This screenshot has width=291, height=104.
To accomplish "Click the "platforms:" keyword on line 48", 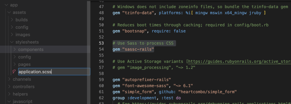I will click(171, 13).
